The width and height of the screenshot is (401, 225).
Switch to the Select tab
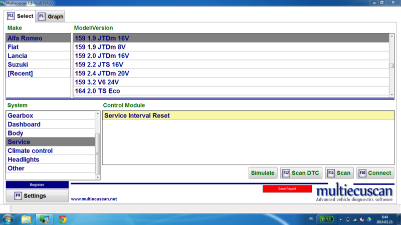20,16
